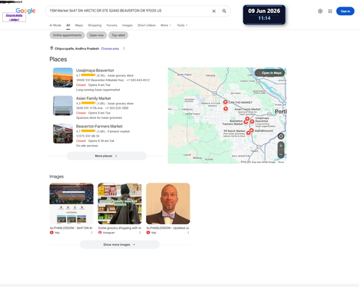Click the Google logo
Viewport: 363px width, 287px height.
[x=25, y=11]
